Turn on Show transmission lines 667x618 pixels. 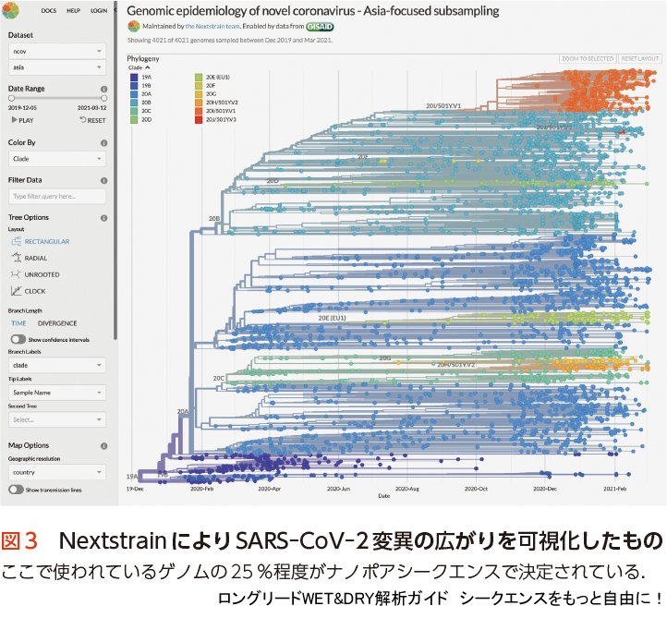(17, 490)
